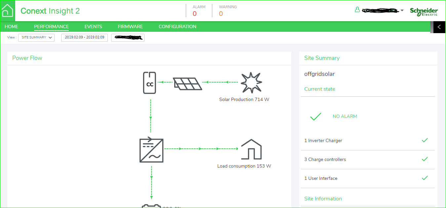Click the Site Summary panel title

click(322, 58)
